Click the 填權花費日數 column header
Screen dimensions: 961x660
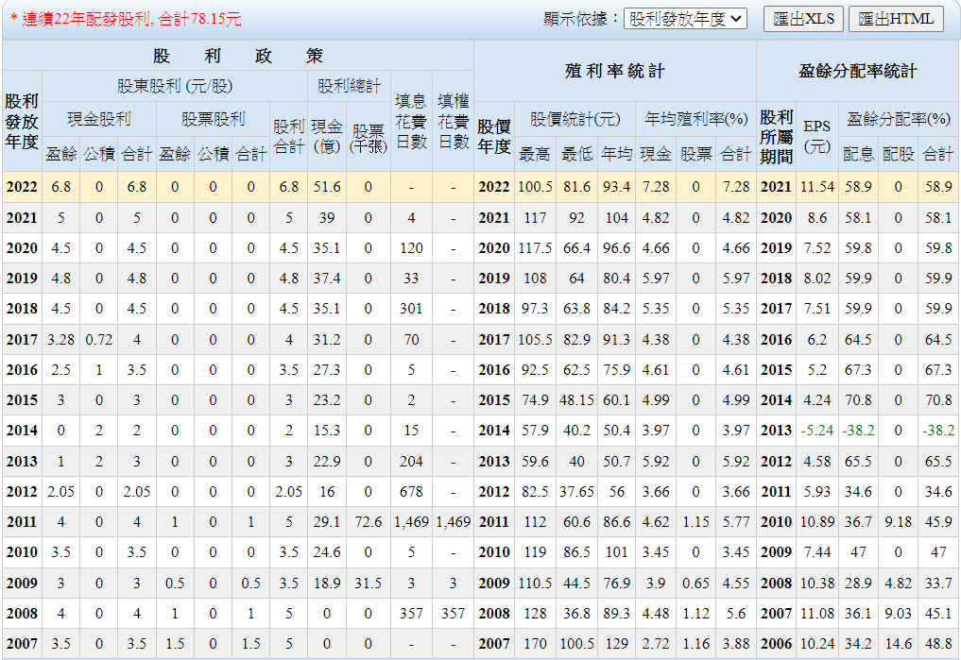[x=454, y=121]
